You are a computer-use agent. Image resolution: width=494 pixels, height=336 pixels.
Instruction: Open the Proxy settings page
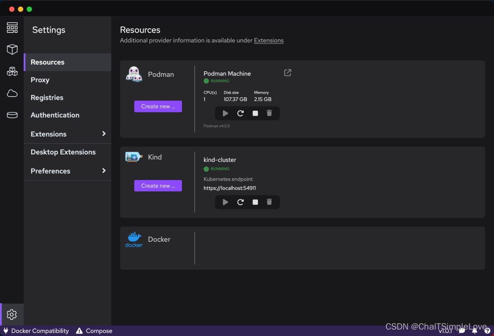point(67,80)
